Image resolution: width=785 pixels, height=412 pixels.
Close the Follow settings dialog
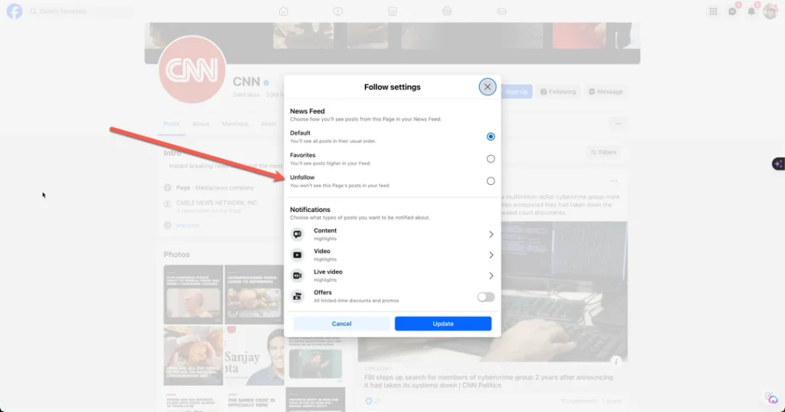click(487, 87)
